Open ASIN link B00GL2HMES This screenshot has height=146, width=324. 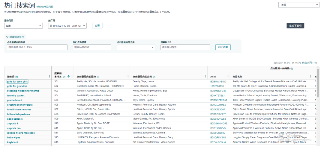[x=218, y=105]
